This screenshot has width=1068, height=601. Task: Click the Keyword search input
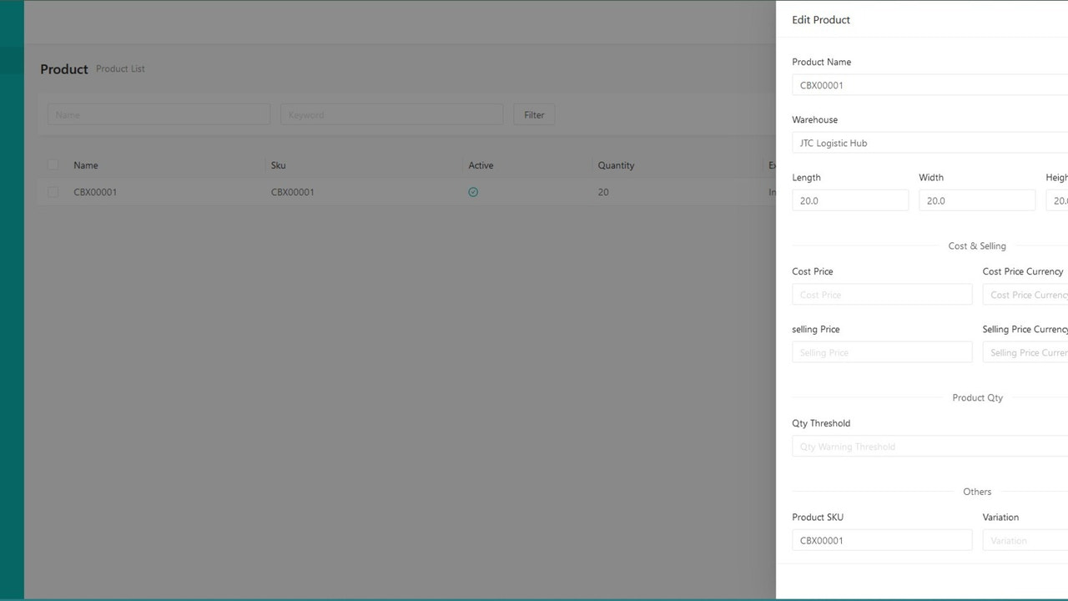click(391, 114)
